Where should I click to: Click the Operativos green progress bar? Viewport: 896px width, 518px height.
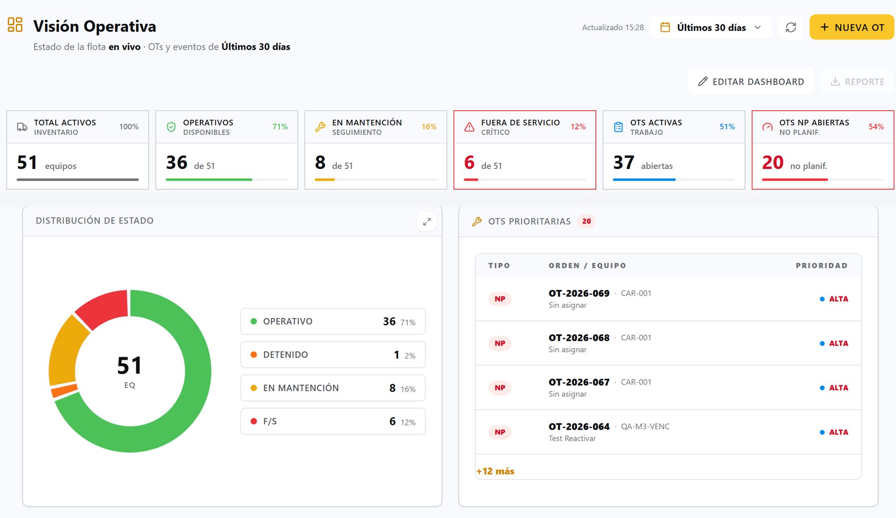click(x=227, y=180)
